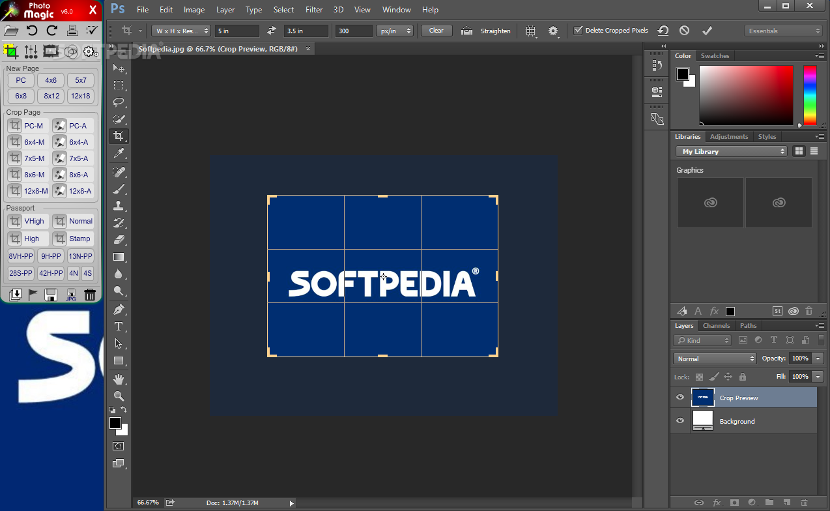Screen dimensions: 830x511
Task: Toggle lock image pixels brush icon
Action: pyautogui.click(x=713, y=377)
